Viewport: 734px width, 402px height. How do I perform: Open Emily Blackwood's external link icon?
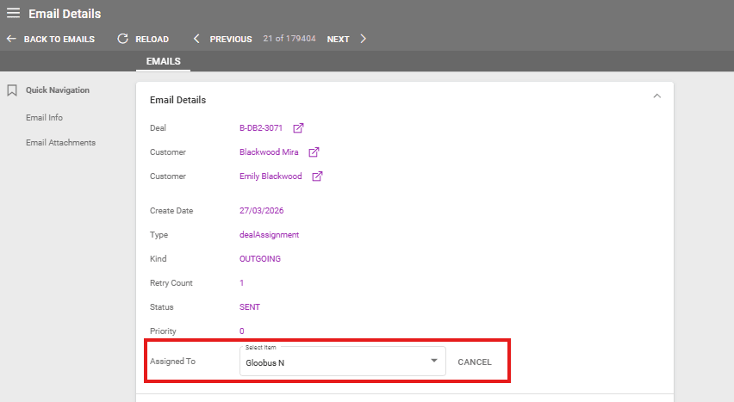[x=317, y=176]
